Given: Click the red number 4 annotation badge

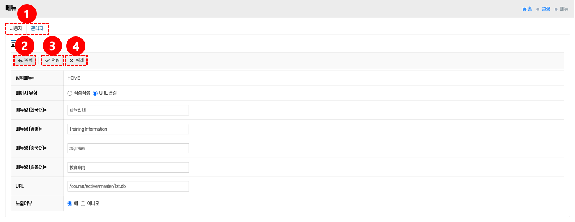Looking at the screenshot, I should tap(76, 46).
